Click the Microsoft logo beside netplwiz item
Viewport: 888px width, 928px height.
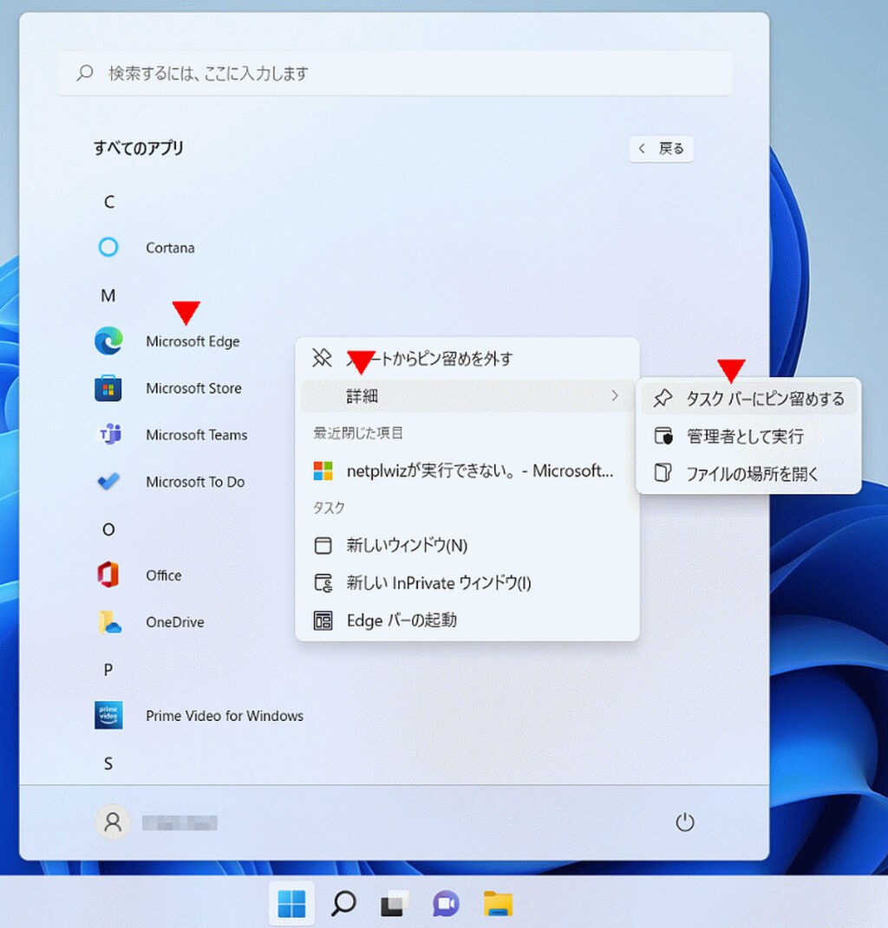click(323, 470)
